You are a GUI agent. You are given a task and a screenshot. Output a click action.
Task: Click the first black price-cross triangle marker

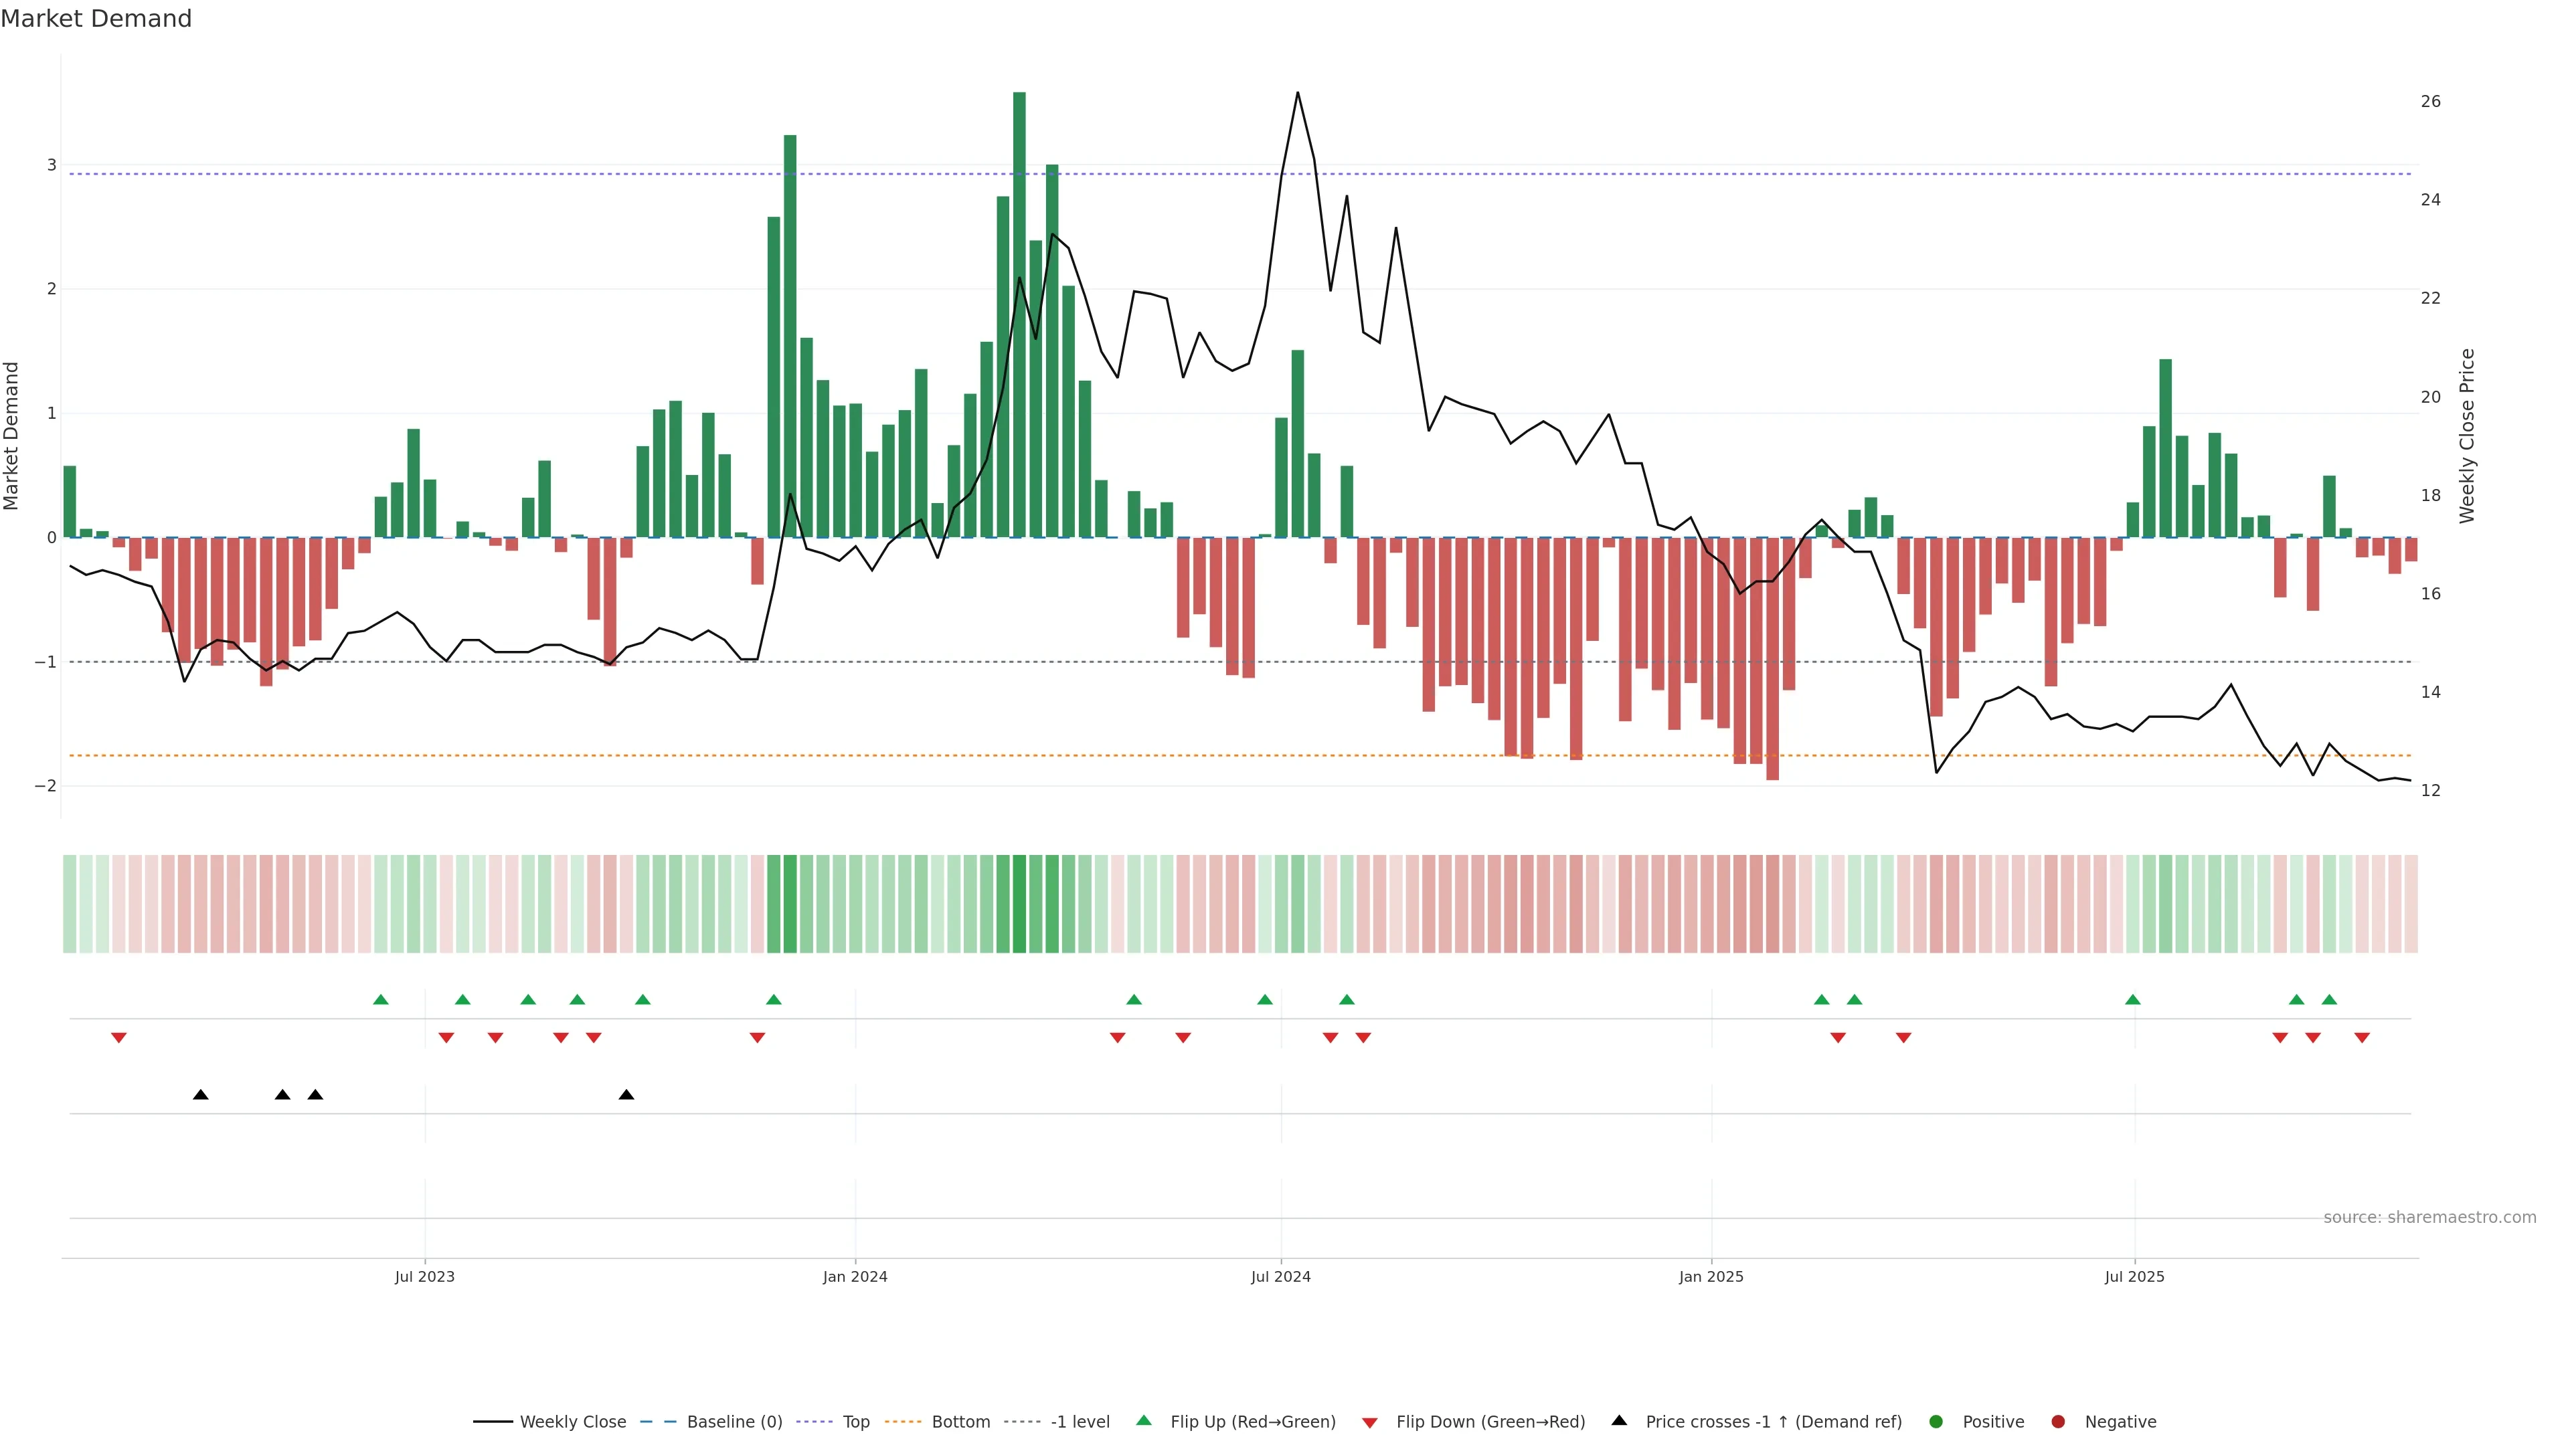(201, 1095)
